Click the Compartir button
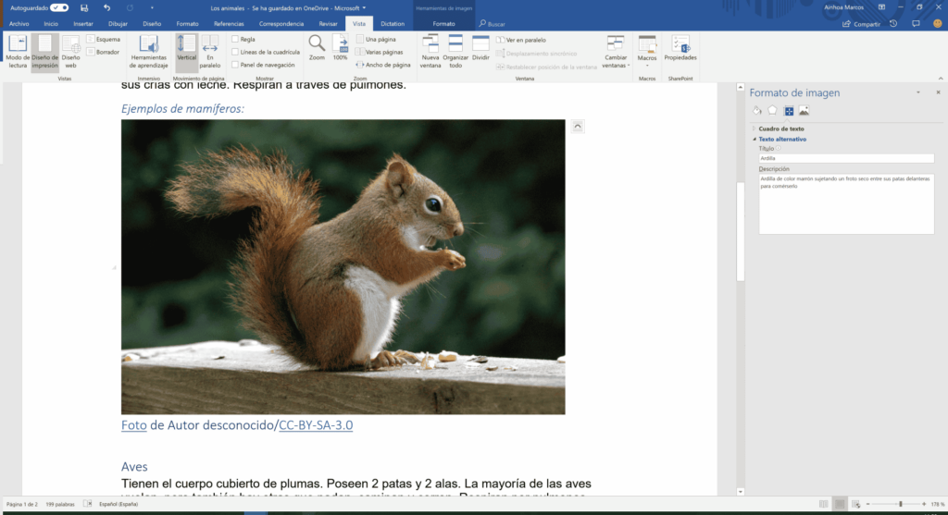Screen dimensions: 948x515 862,23
